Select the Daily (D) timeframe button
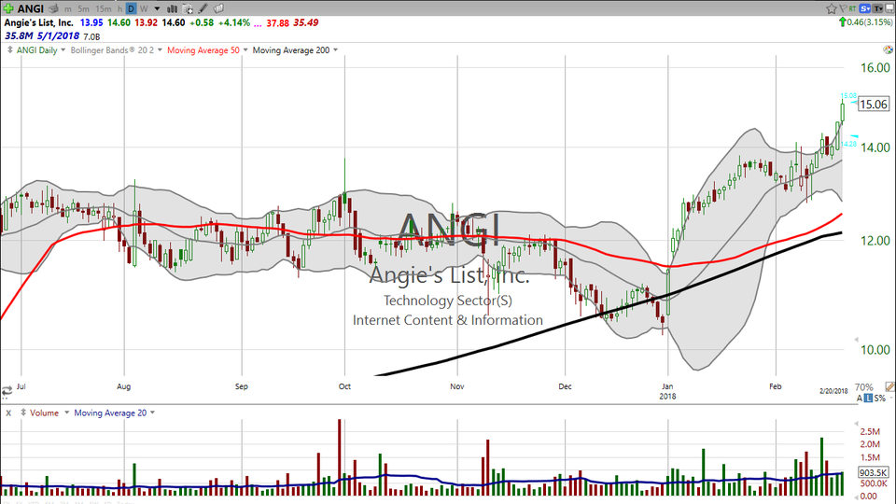The width and height of the screenshot is (896, 504). tap(132, 9)
